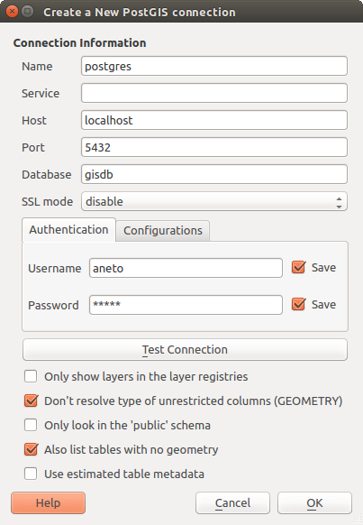Click the Host field with localhost

coord(214,120)
